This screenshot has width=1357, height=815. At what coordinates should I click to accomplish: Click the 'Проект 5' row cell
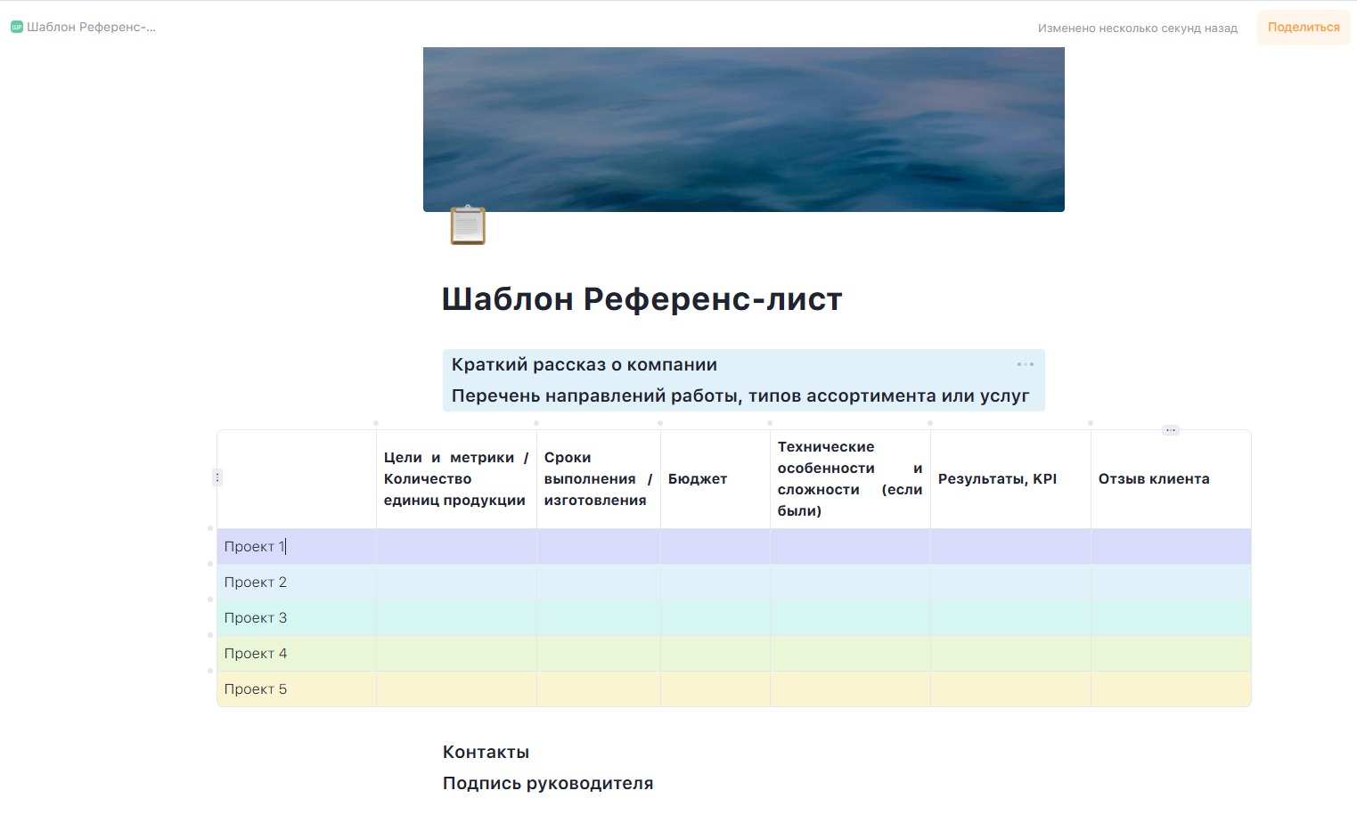coord(297,689)
